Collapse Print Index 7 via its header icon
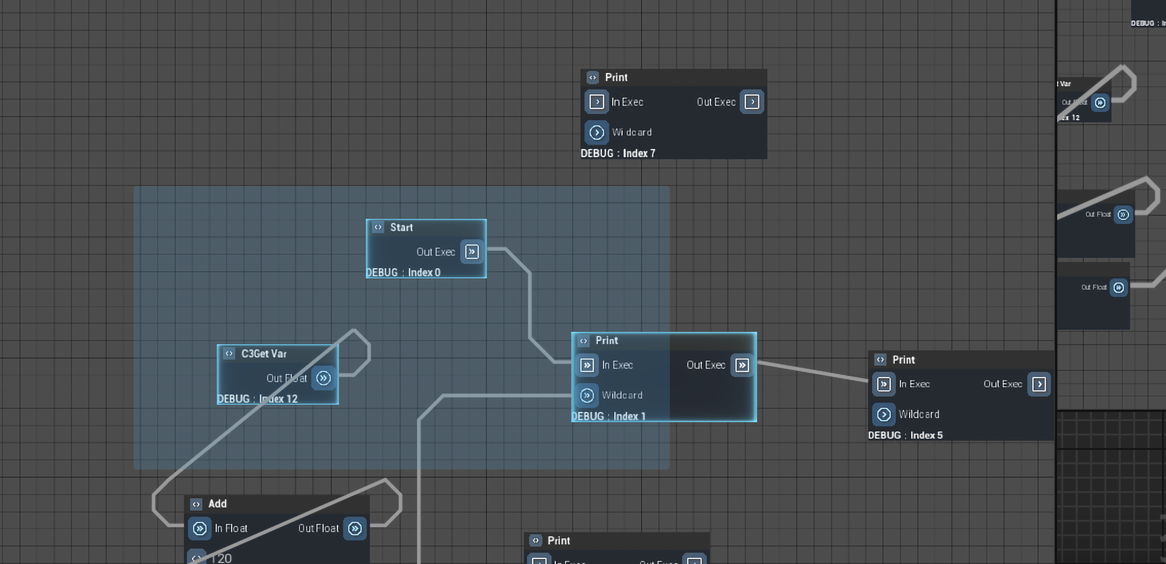The height and width of the screenshot is (564, 1166). click(x=593, y=77)
